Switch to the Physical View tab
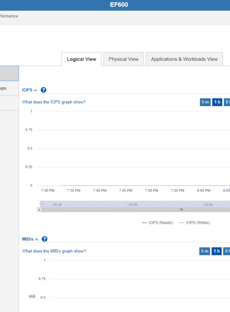This screenshot has height=312, width=230. tap(124, 59)
